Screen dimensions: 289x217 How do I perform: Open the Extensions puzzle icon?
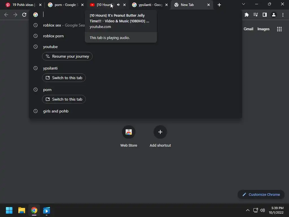click(x=247, y=15)
